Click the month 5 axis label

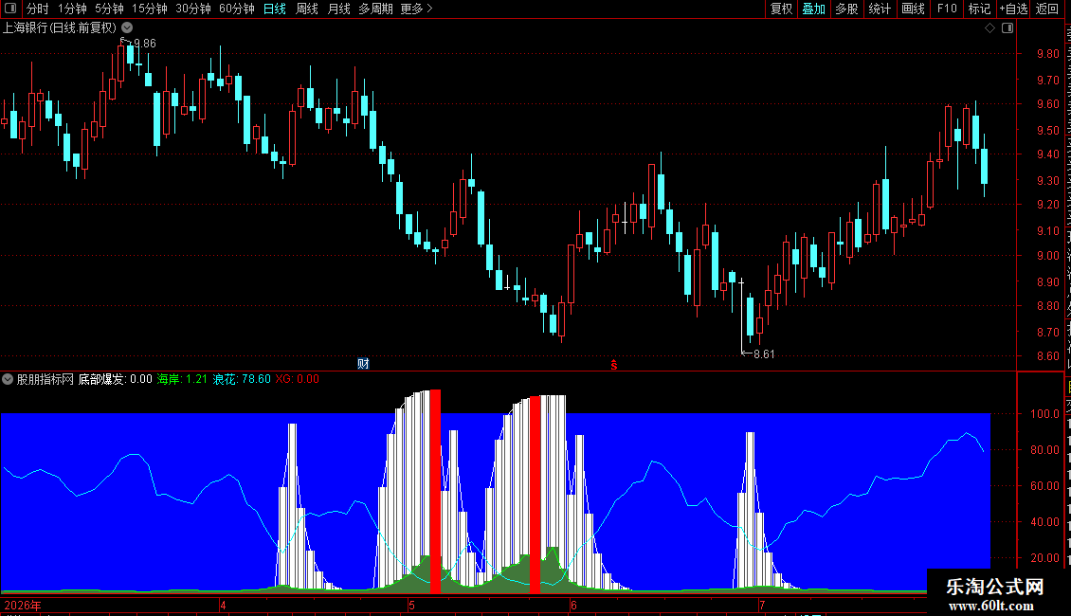(x=412, y=605)
